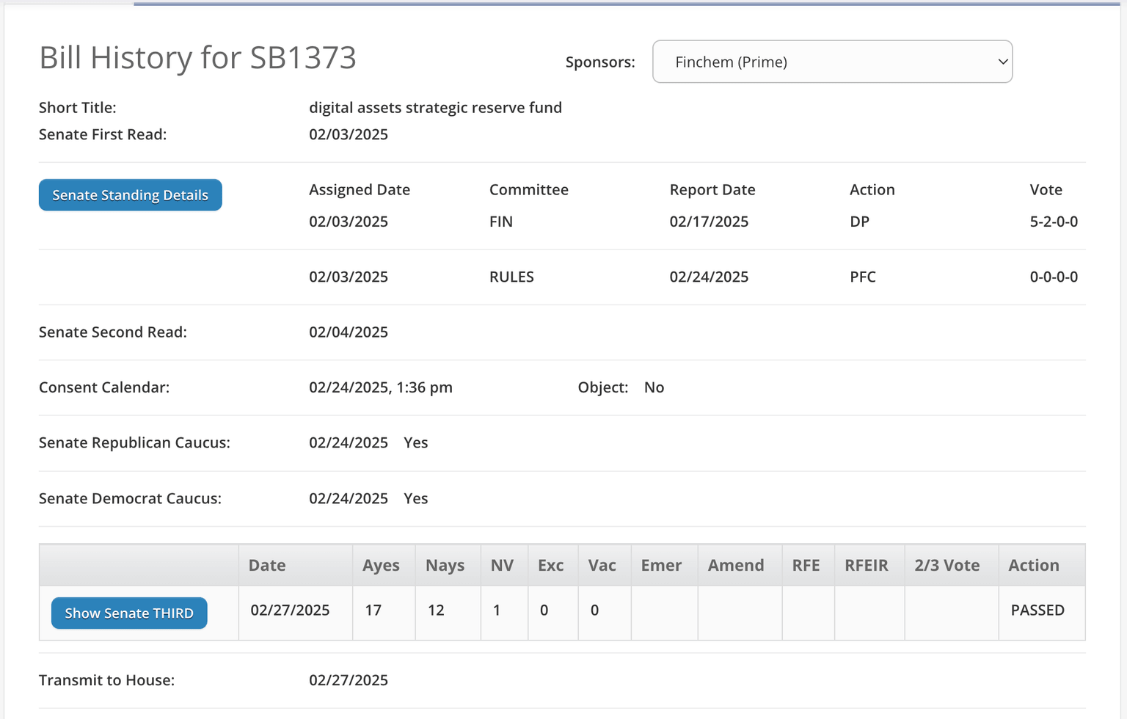Viewport: 1127px width, 719px height.
Task: Click the RULES committee entry
Action: 511,277
